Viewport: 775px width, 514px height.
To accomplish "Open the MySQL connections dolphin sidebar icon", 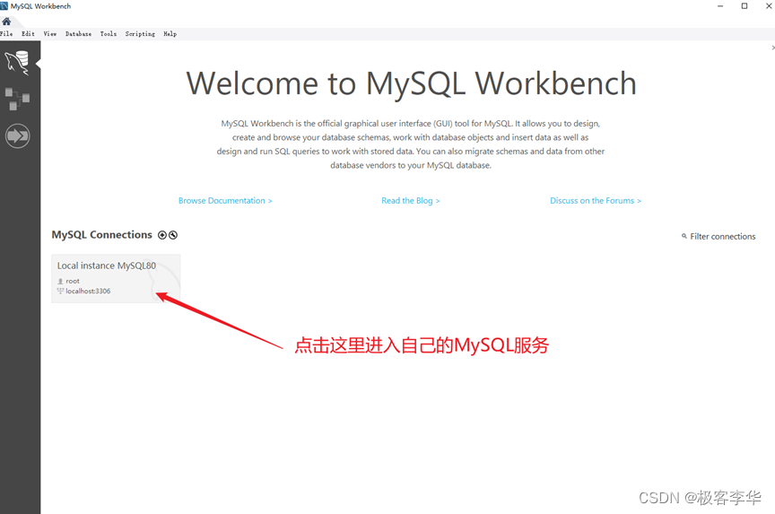I will (x=17, y=63).
